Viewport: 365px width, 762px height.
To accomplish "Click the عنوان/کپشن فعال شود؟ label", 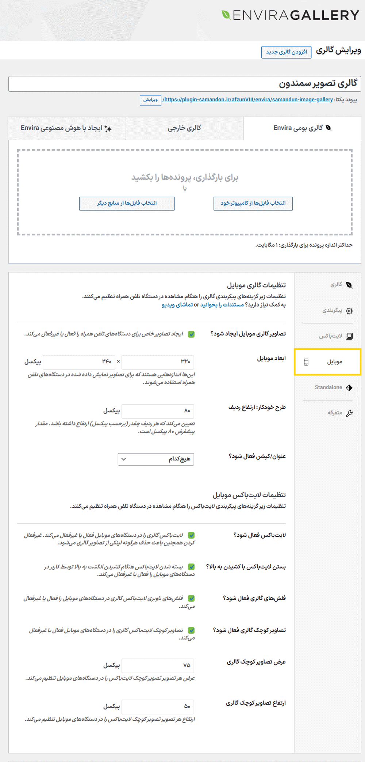I will tap(257, 456).
